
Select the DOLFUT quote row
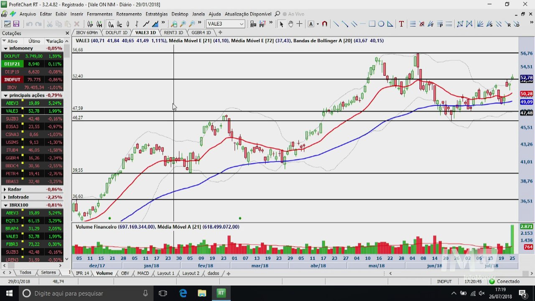[32, 56]
